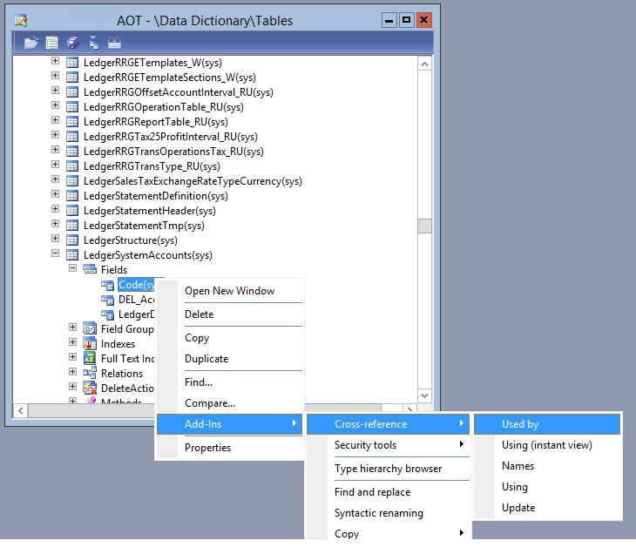Click the LedgerStructure(sys) table icon
Screen dimensions: 636x554
point(73,240)
